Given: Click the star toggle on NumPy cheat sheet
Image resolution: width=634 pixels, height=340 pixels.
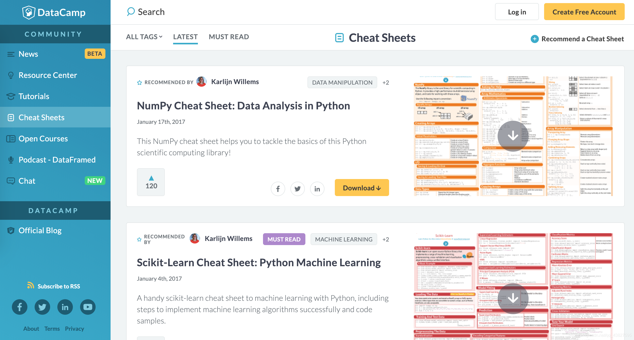Looking at the screenshot, I should point(139,83).
